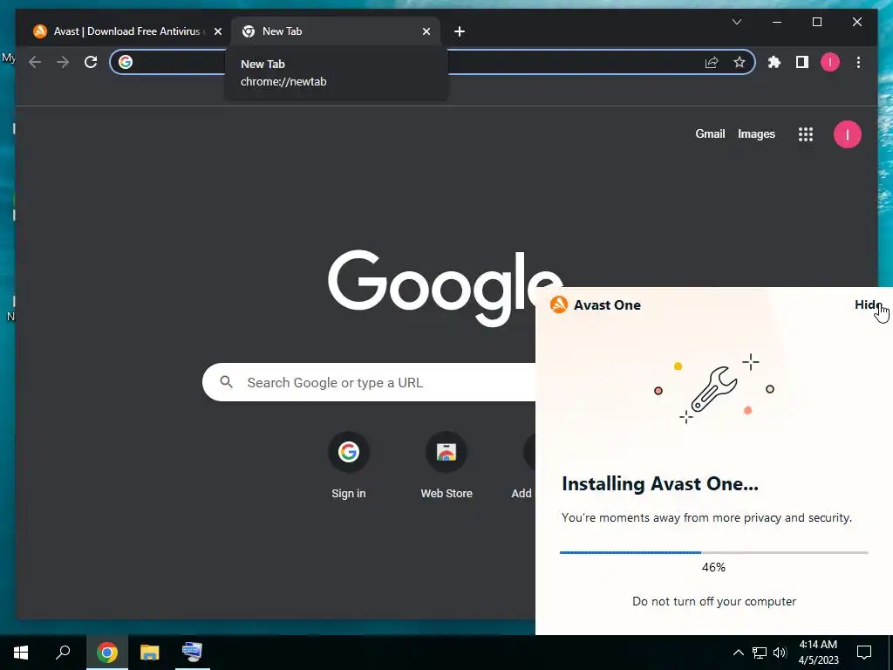This screenshot has width=893, height=670.
Task: Close the New Tab tab
Action: (426, 31)
